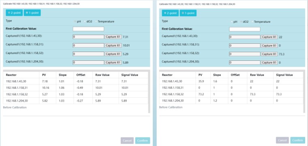Click slope value 1.06 in left table
Viewport: 308px width, 146px height.
coord(62,88)
